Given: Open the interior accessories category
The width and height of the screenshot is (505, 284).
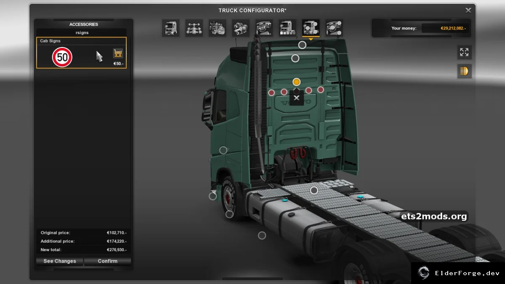Looking at the screenshot, I should [x=334, y=28].
